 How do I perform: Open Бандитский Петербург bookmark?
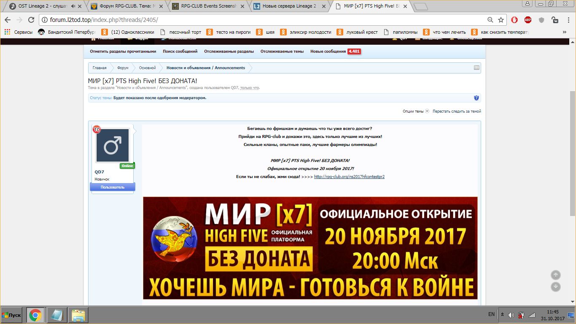click(67, 32)
